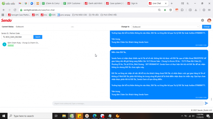Select the Sảnh Charm Ruby partner result
The width and height of the screenshot is (213, 119).
click(x=24, y=44)
